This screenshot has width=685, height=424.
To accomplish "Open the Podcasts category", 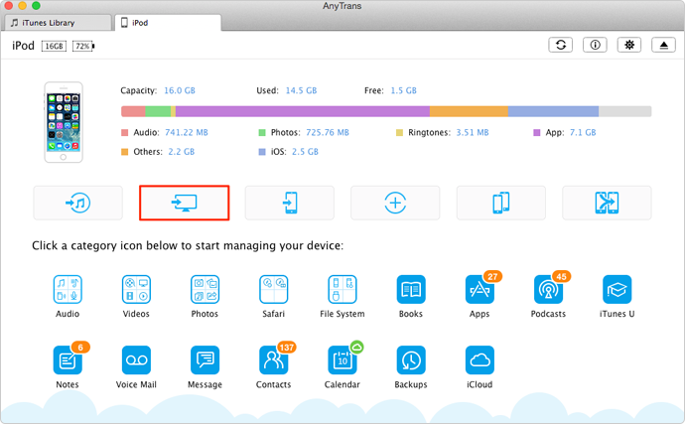I will coord(548,296).
